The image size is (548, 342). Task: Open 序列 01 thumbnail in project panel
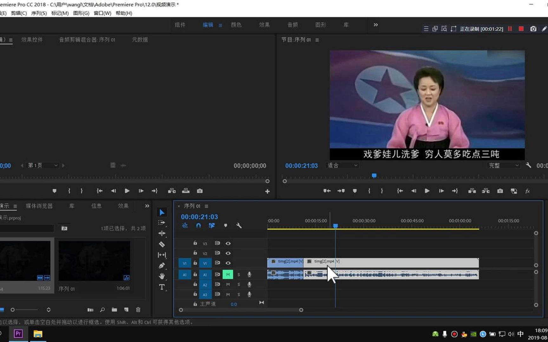tap(94, 261)
